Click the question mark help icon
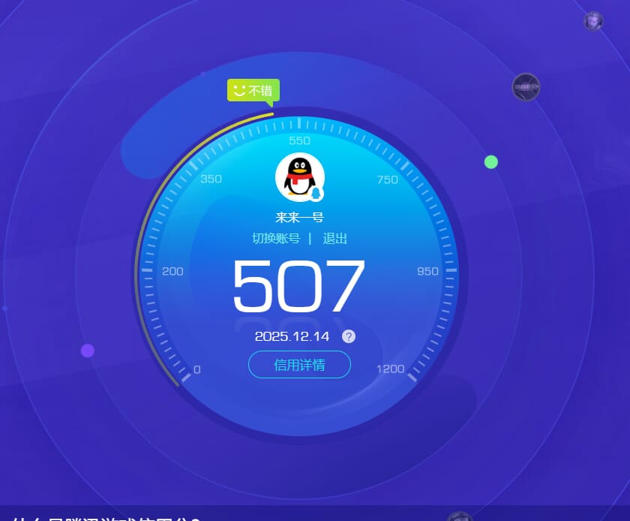Screen dimensions: 630x521 (348, 336)
